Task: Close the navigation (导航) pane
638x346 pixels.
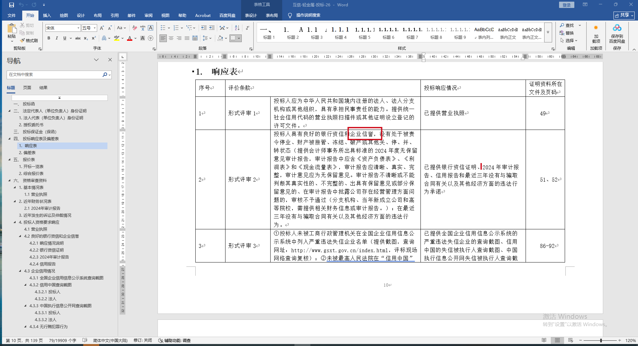Action: pos(110,60)
